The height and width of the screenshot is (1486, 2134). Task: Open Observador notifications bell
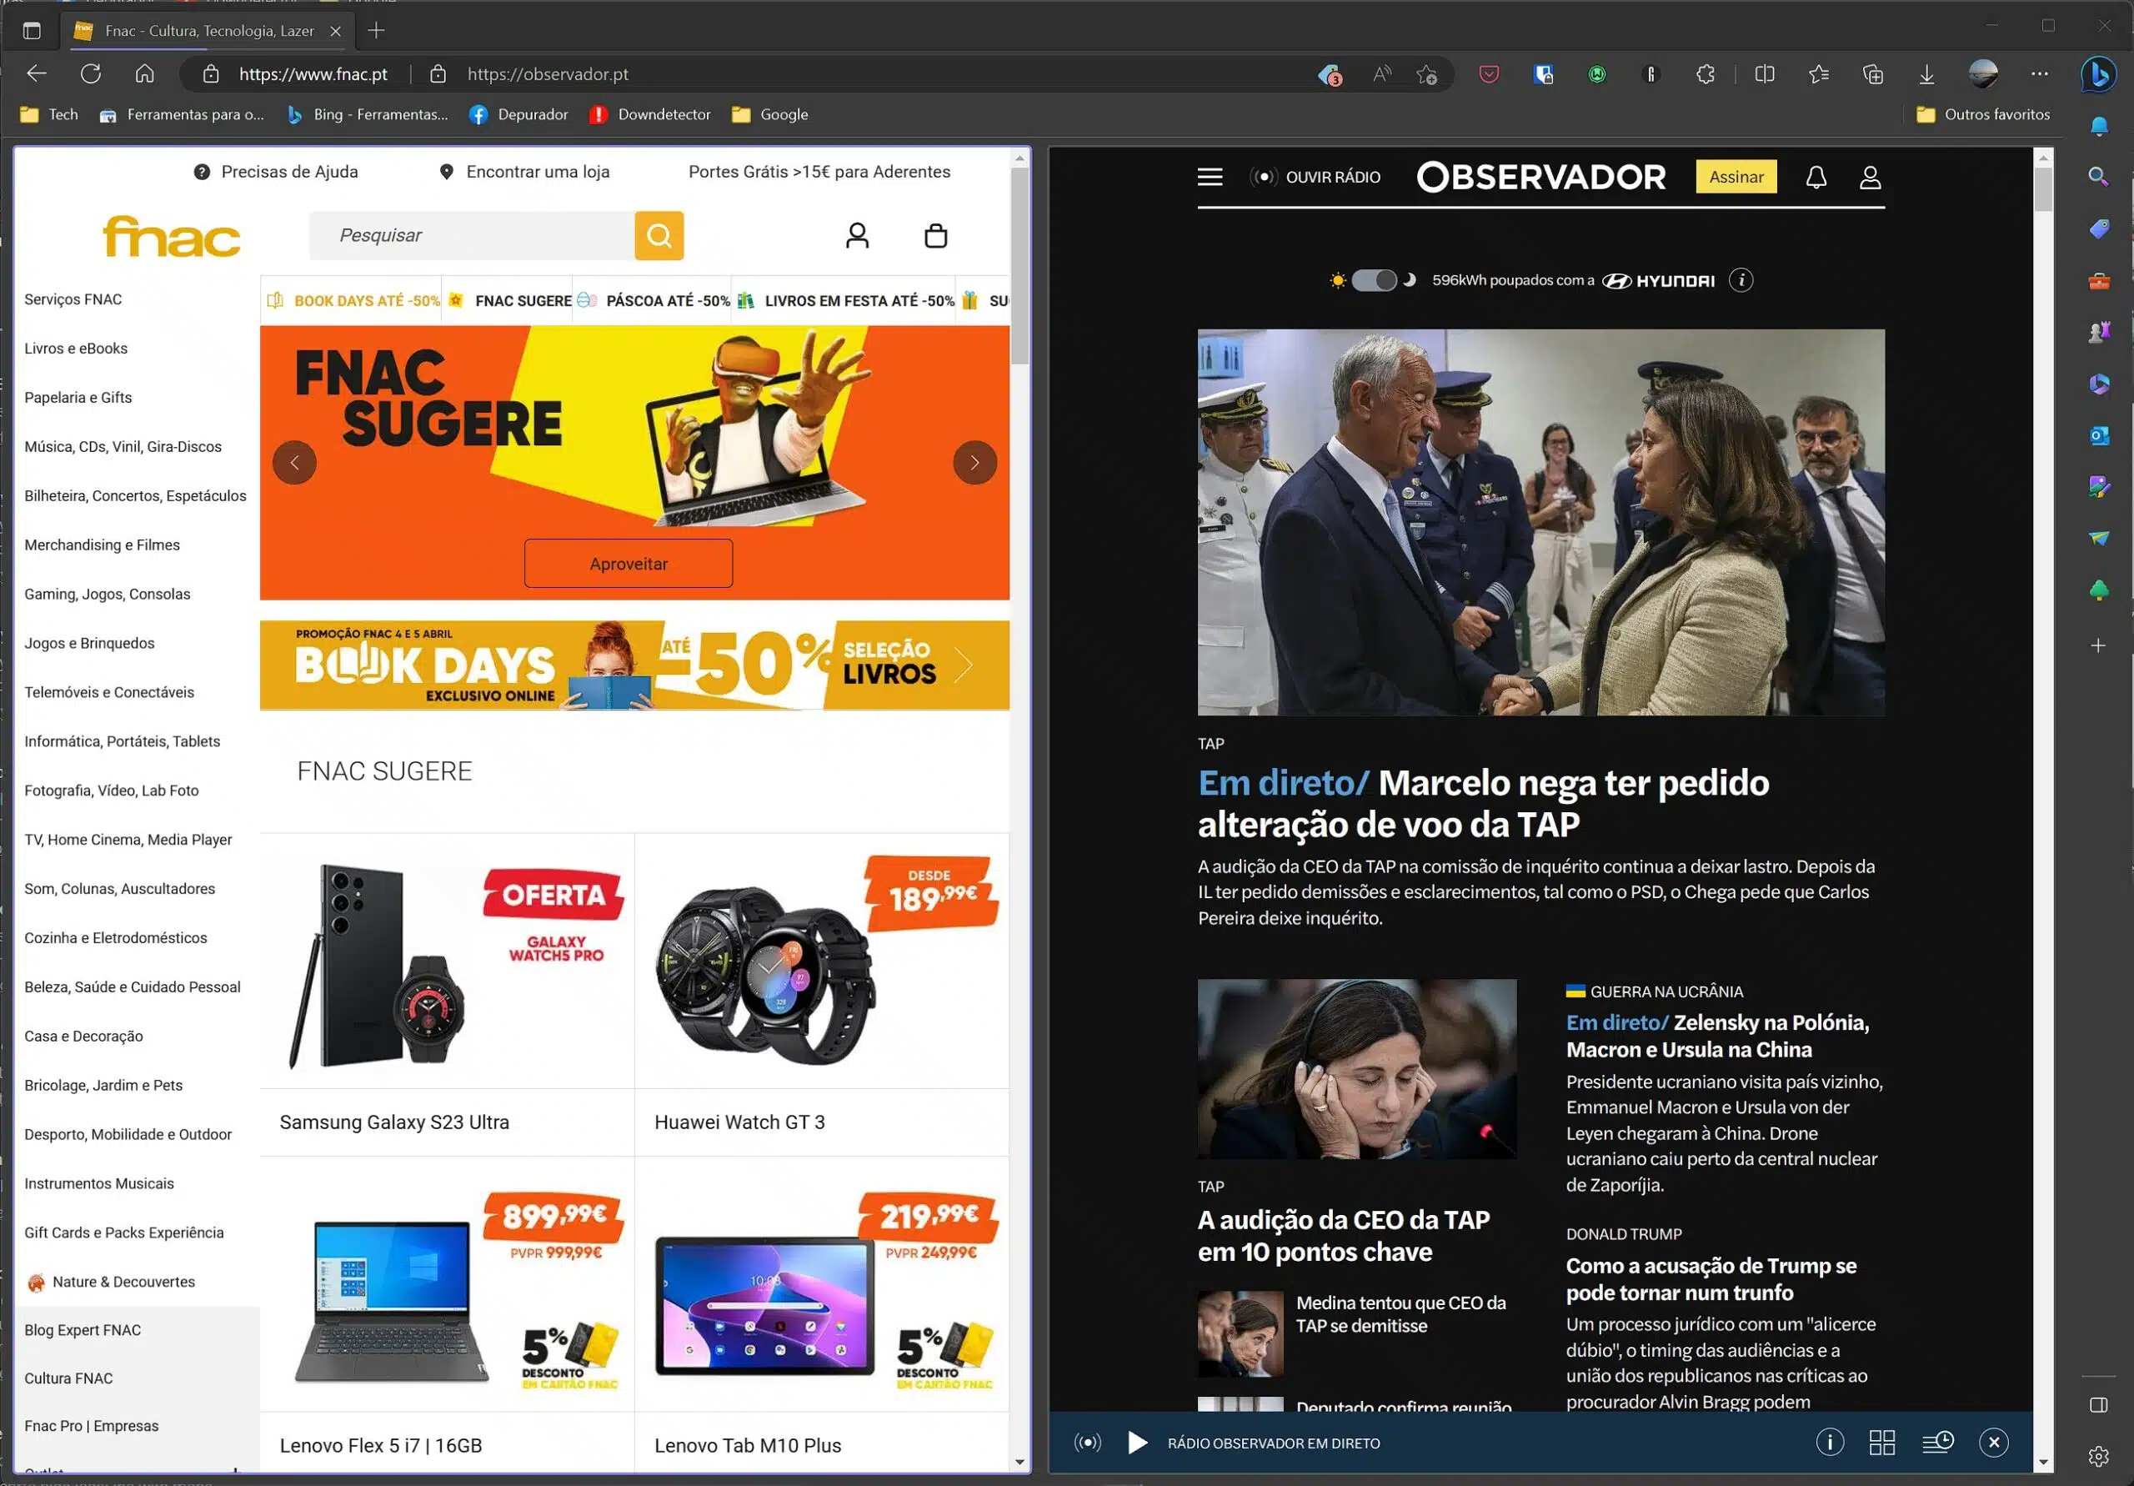[1816, 177]
